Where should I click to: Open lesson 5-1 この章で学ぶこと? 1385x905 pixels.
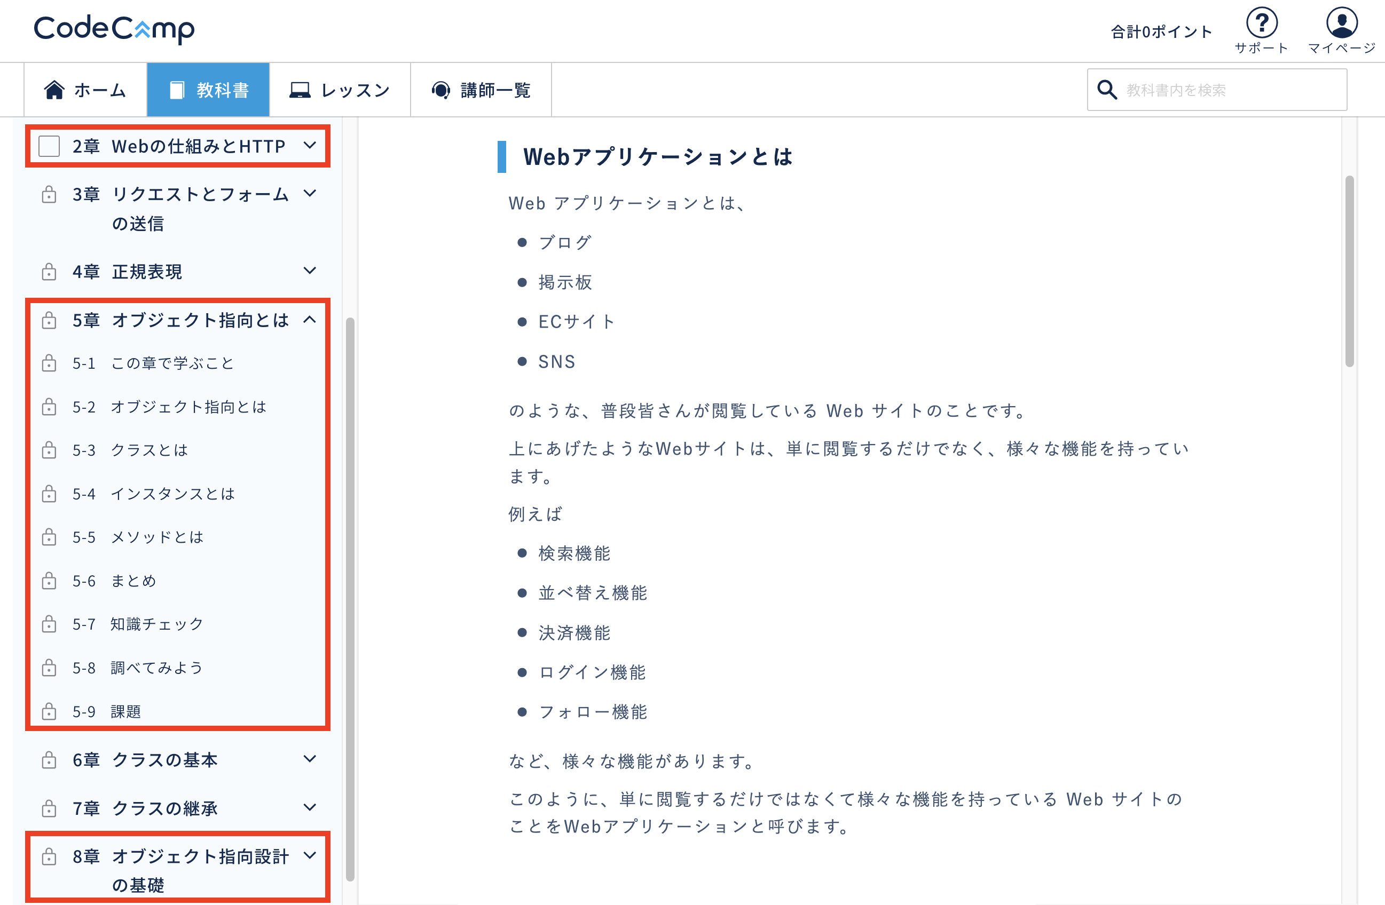pyautogui.click(x=154, y=363)
